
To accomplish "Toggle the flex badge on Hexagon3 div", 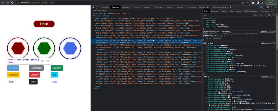I will (x=187, y=33).
